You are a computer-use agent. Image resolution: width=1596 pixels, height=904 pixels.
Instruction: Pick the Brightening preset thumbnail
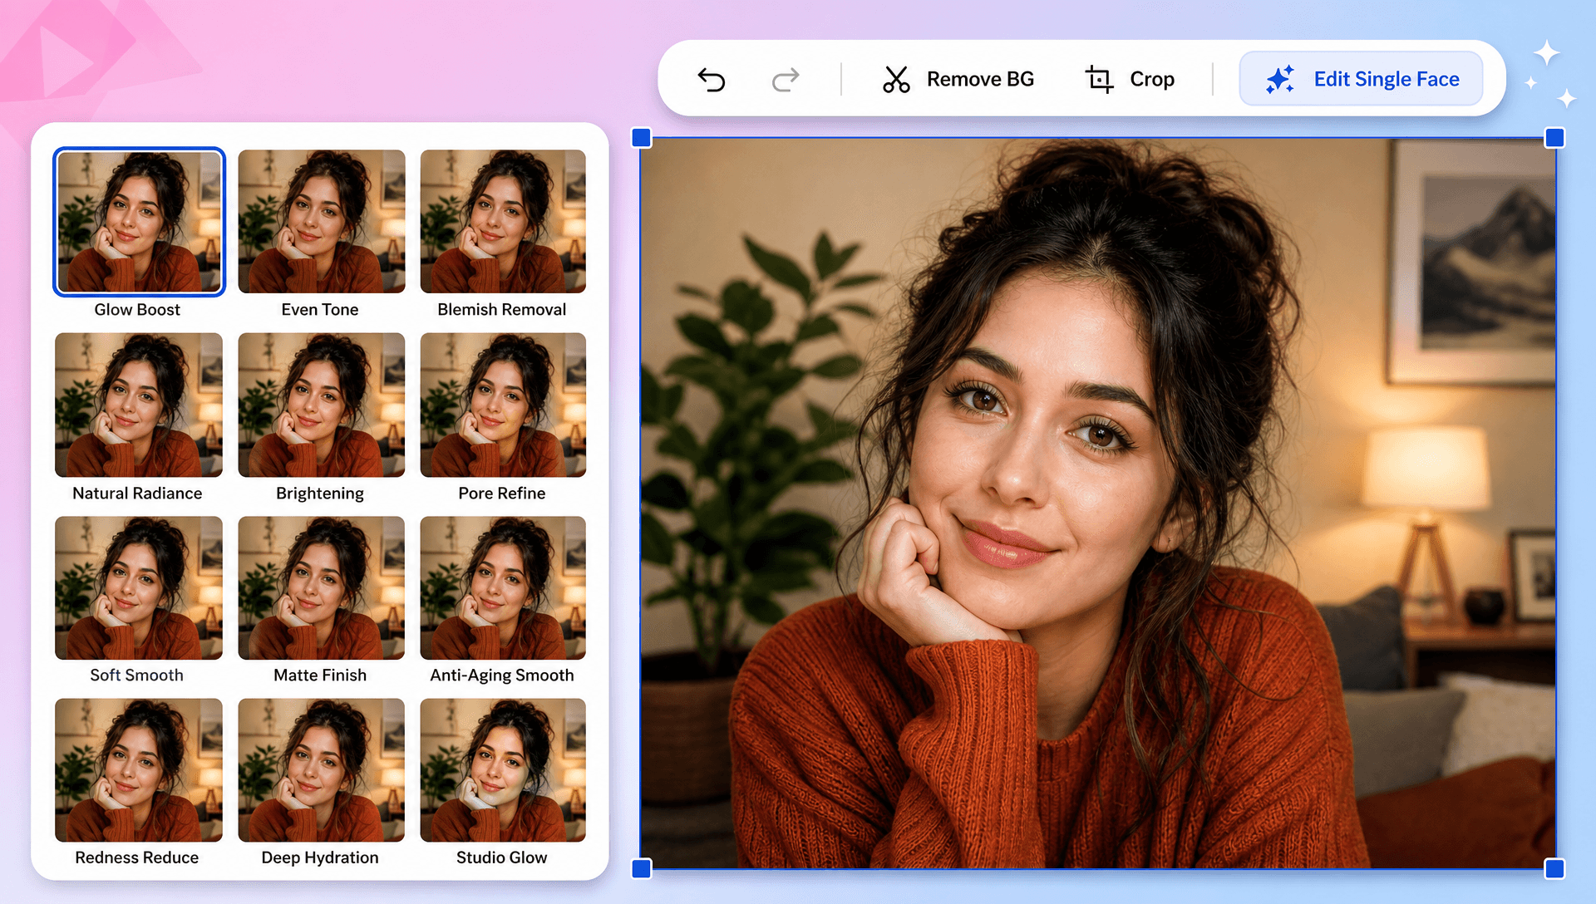tap(322, 405)
